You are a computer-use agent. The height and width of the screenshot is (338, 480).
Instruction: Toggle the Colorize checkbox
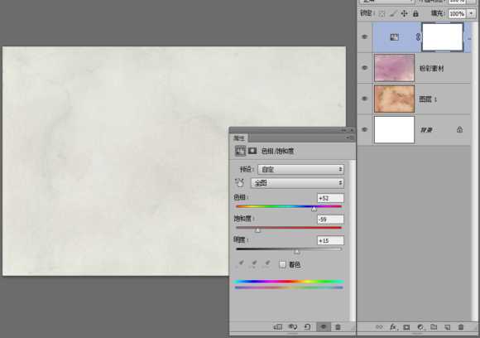(282, 264)
